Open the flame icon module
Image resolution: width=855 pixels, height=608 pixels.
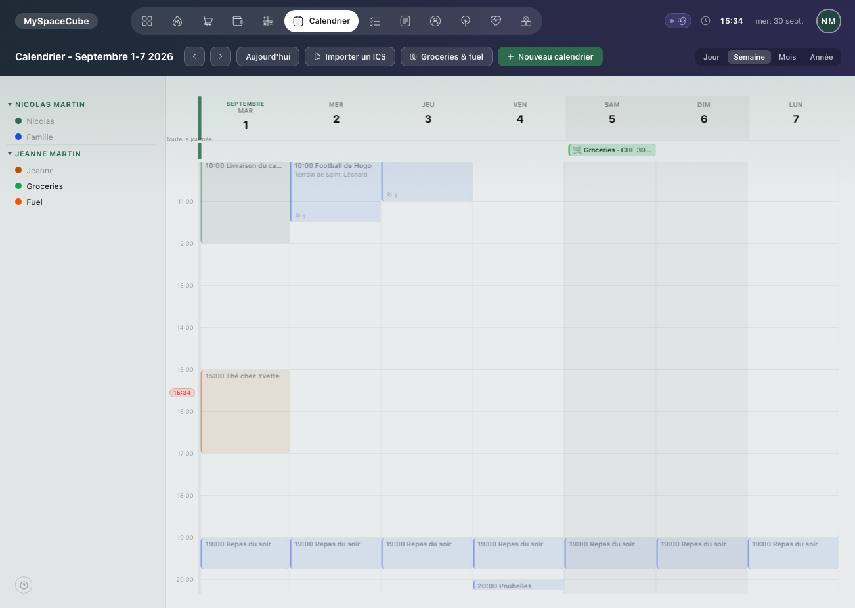coord(177,21)
